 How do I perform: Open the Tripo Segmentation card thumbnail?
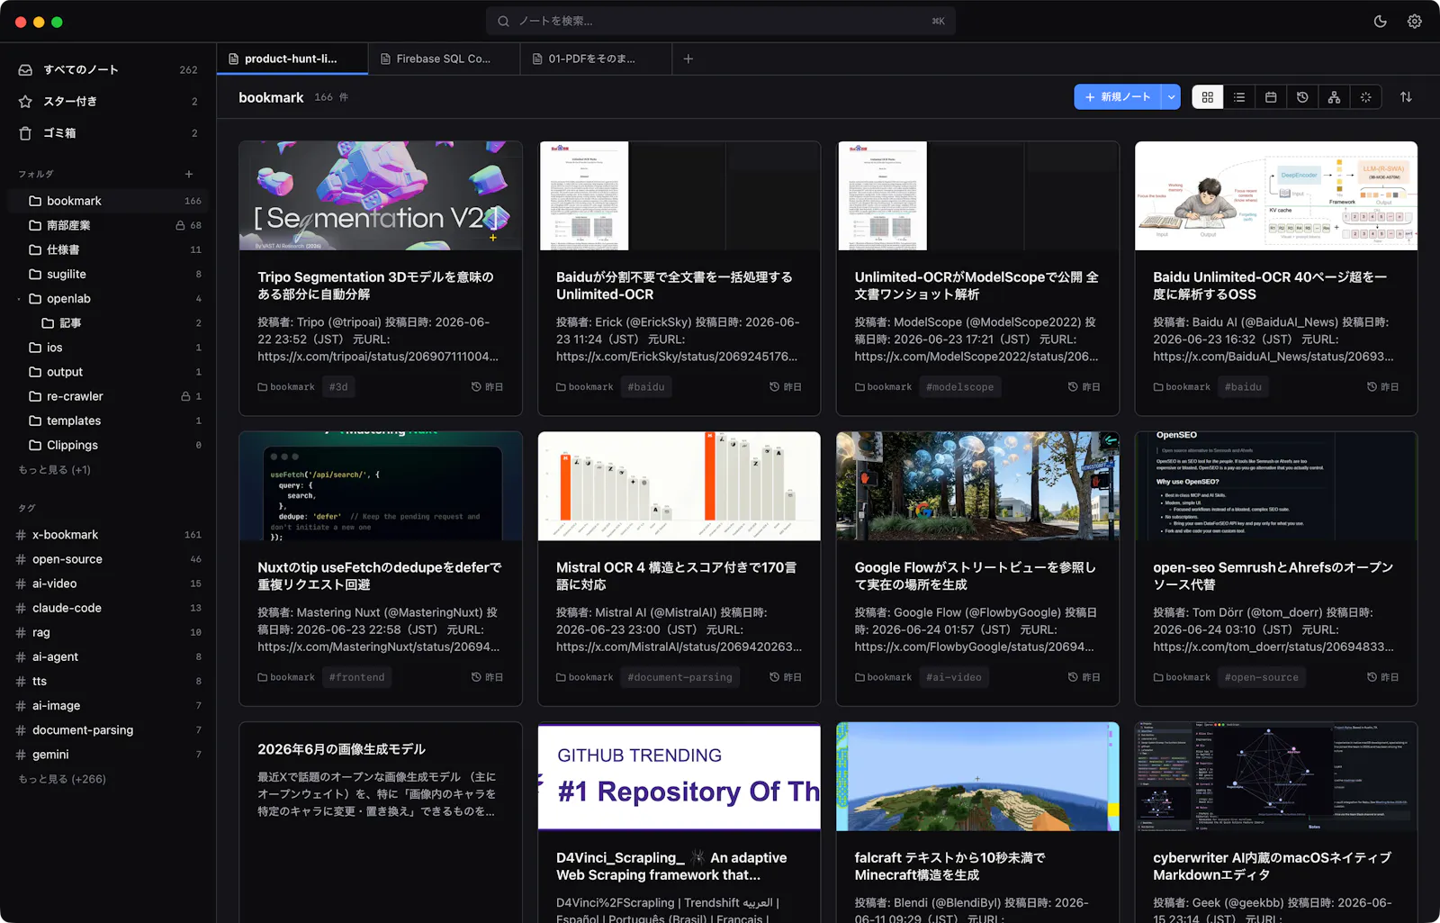pyautogui.click(x=381, y=195)
